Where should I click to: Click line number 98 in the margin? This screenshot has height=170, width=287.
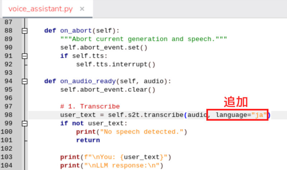[8, 115]
